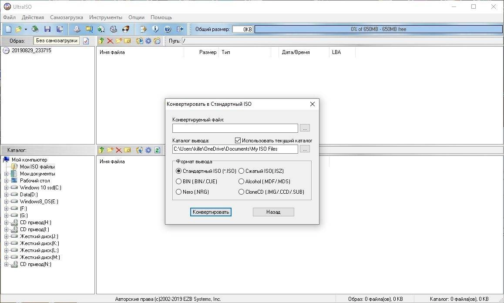Screen dimensions: 504x303
Task: Open the Действия menu
Action: tap(33, 17)
